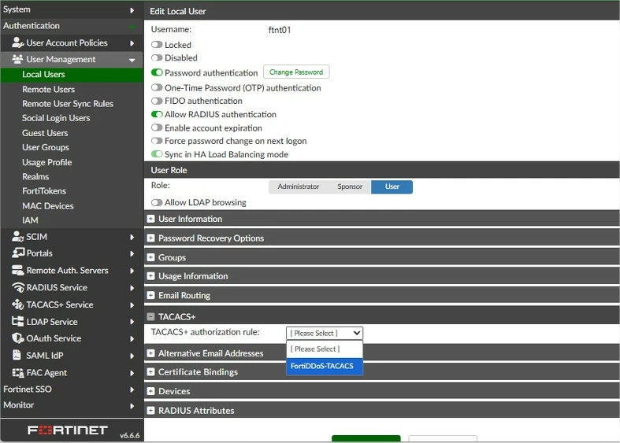Set role to Sponsor

[350, 186]
